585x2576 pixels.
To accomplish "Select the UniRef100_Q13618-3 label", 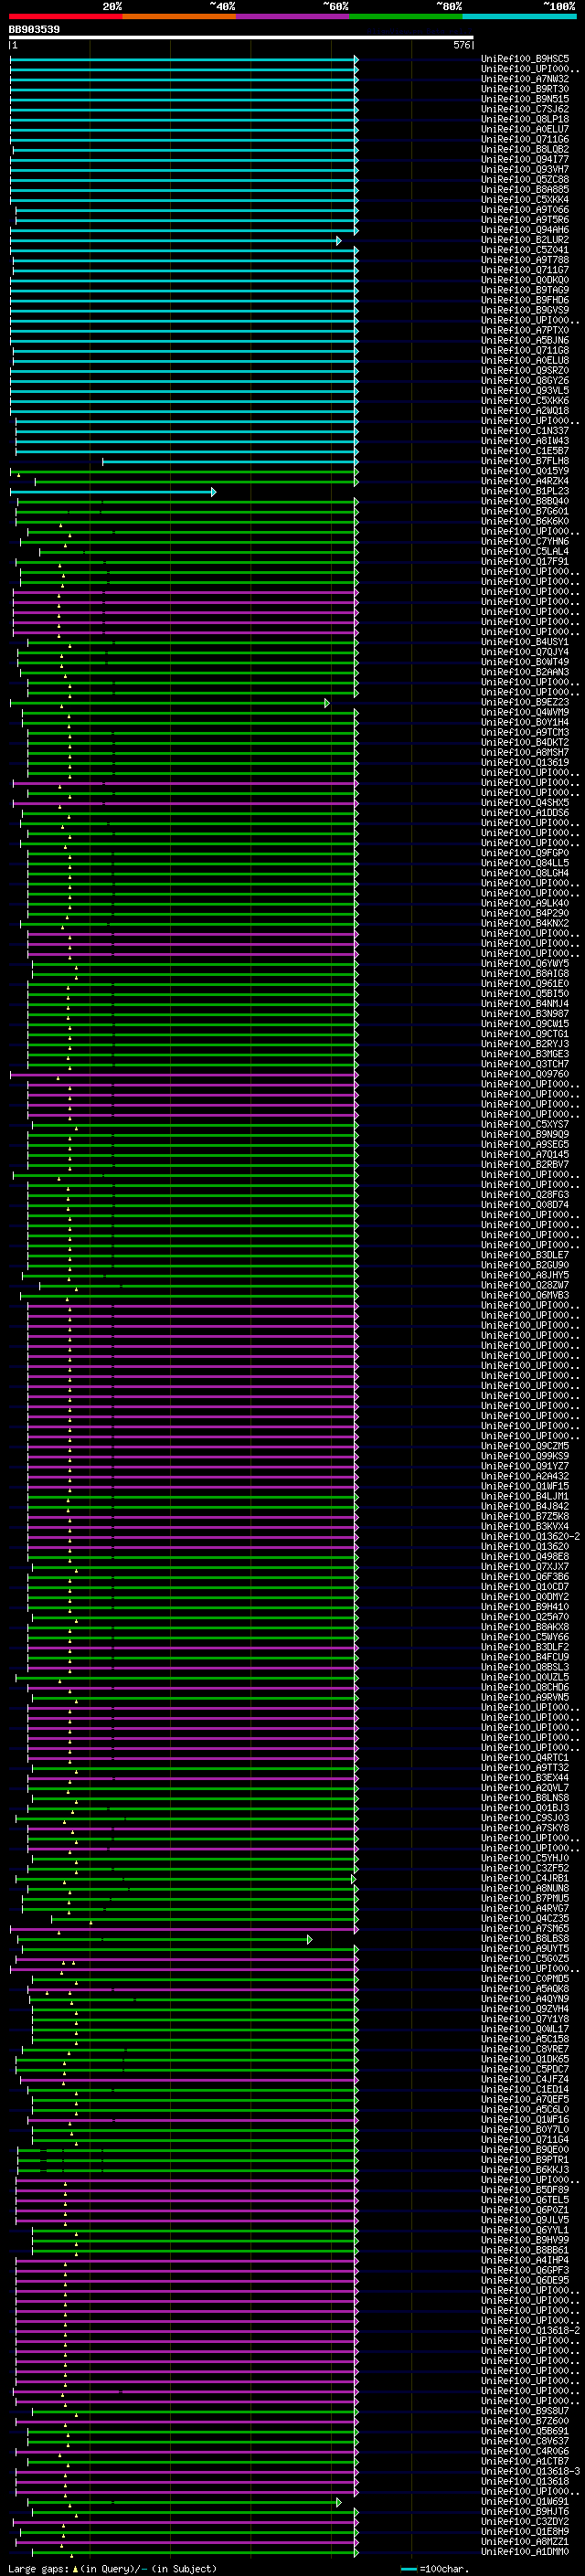I will pyautogui.click(x=530, y=2471).
